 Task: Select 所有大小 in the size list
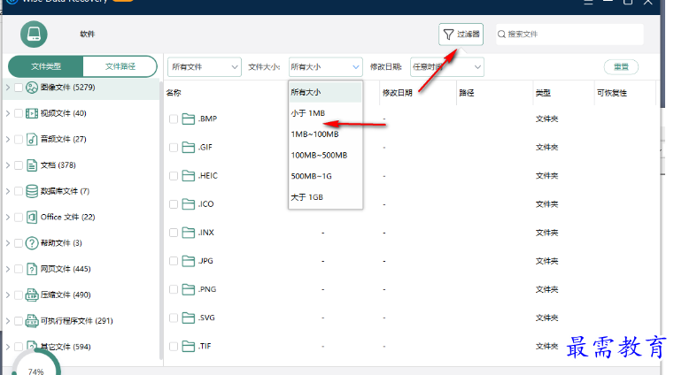pyautogui.click(x=325, y=92)
